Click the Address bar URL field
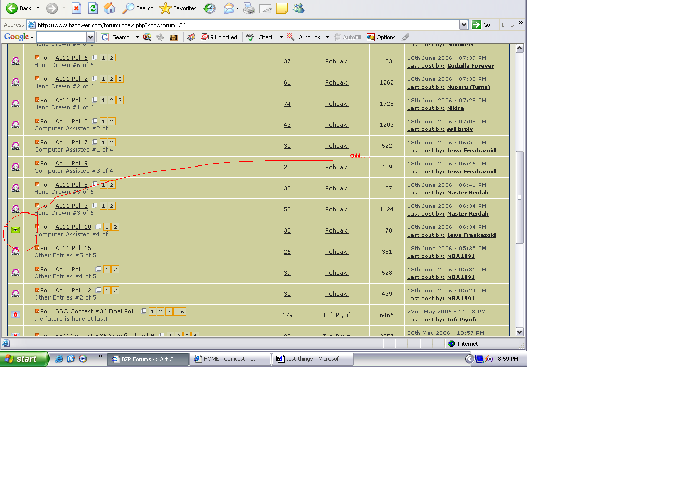 [248, 25]
